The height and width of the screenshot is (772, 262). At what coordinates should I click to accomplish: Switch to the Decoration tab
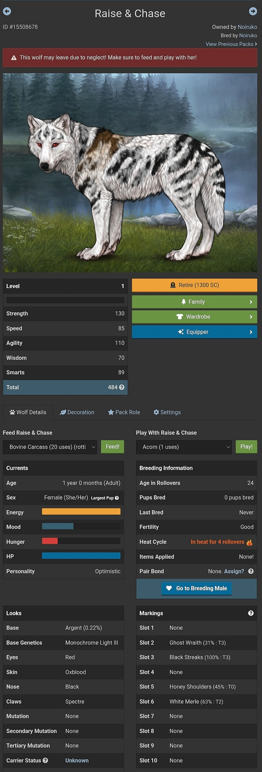[x=77, y=412]
